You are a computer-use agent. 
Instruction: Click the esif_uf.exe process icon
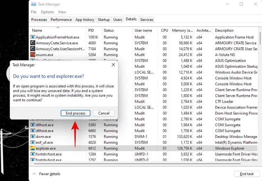pyautogui.click(x=33, y=142)
